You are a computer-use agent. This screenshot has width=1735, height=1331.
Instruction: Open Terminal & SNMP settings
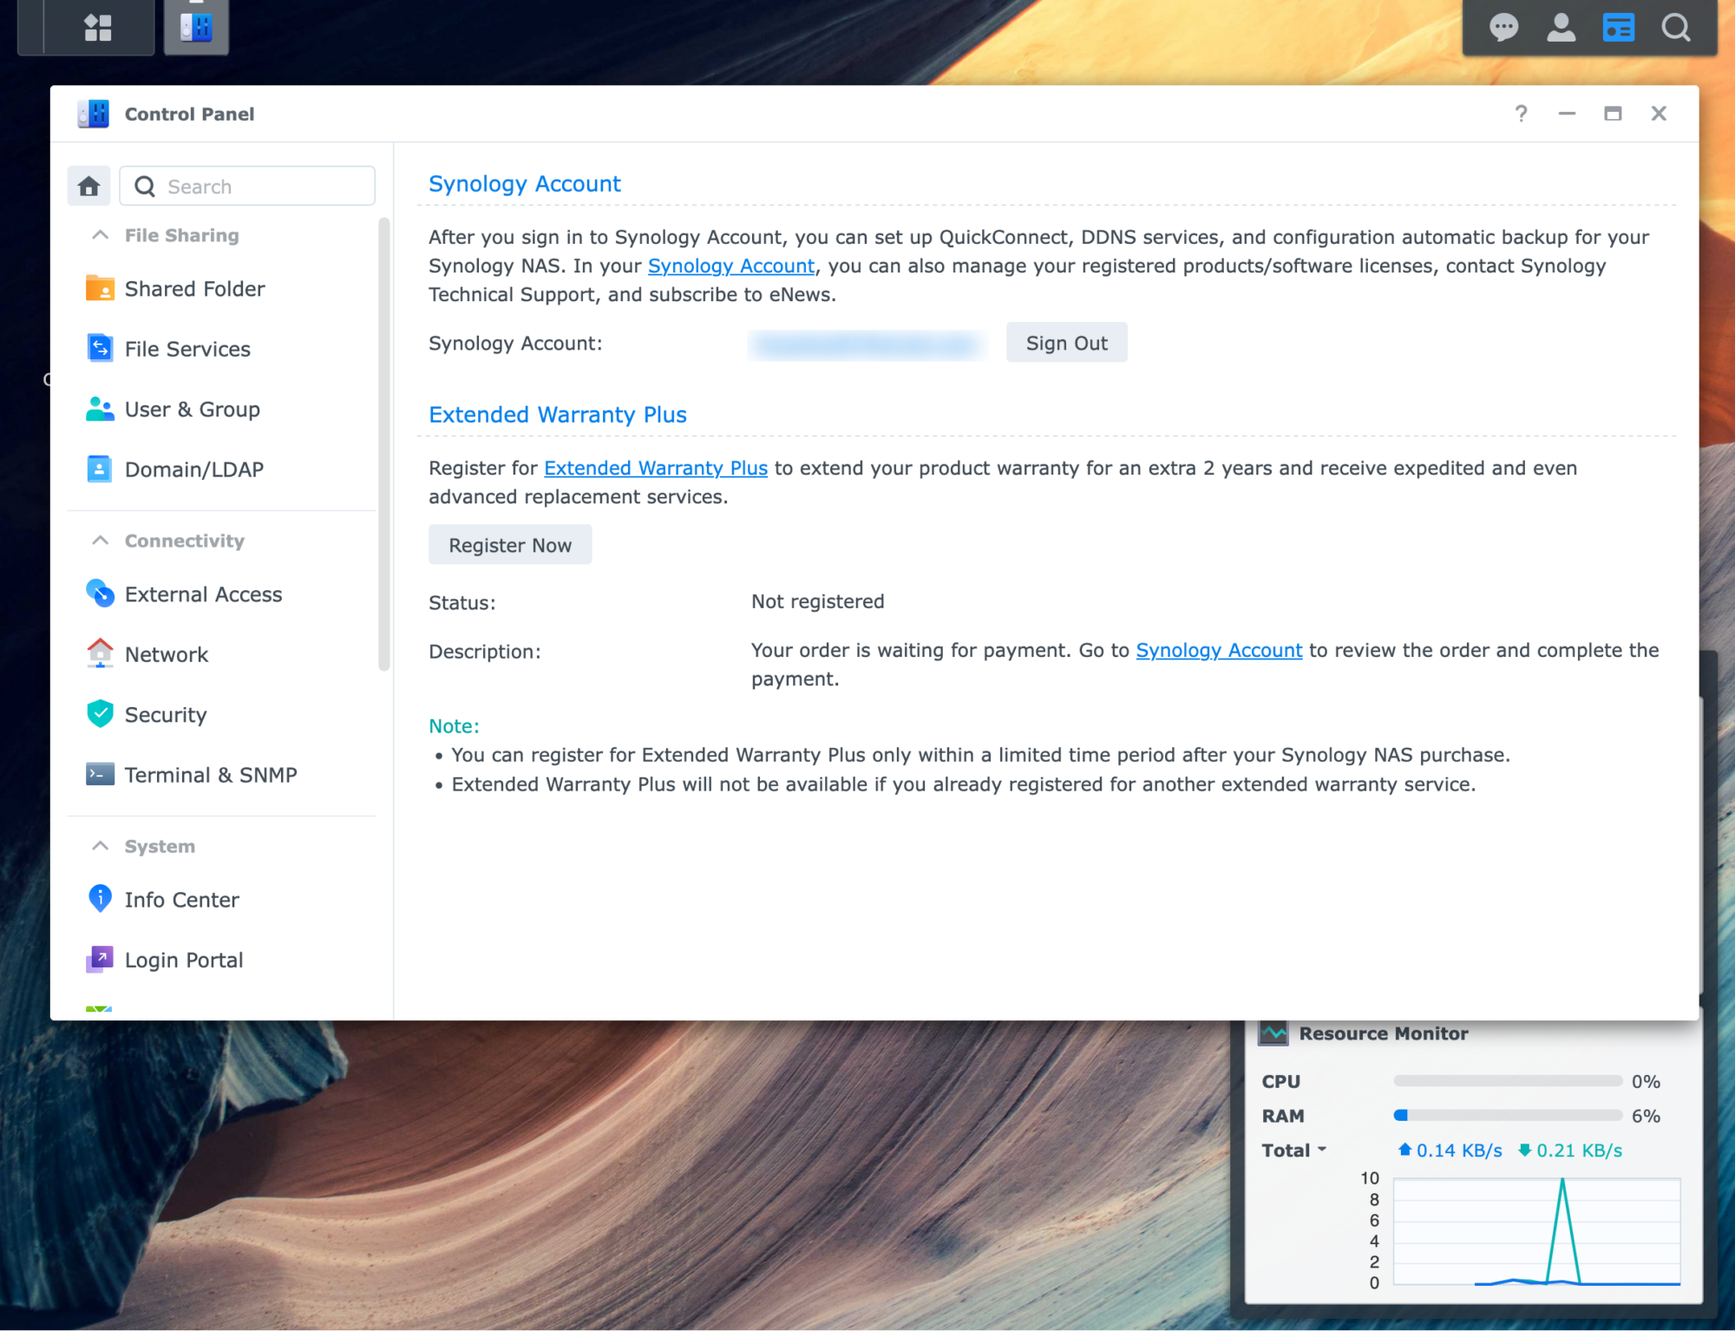[210, 775]
